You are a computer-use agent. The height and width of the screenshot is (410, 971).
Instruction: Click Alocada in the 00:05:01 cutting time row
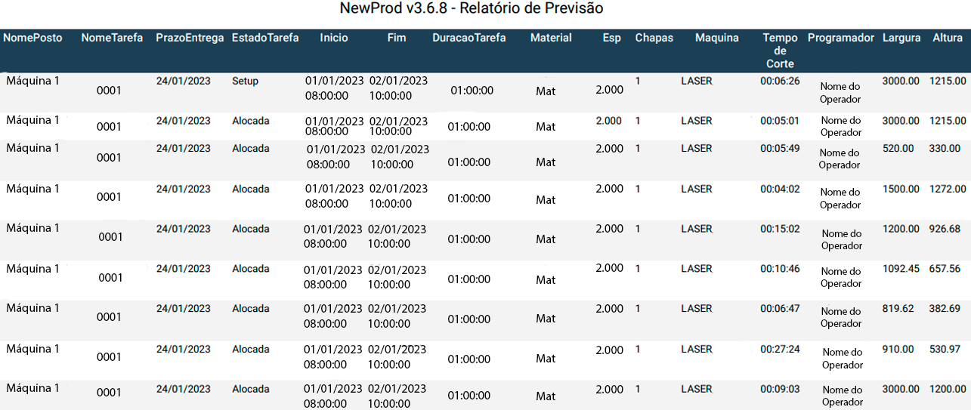[251, 121]
